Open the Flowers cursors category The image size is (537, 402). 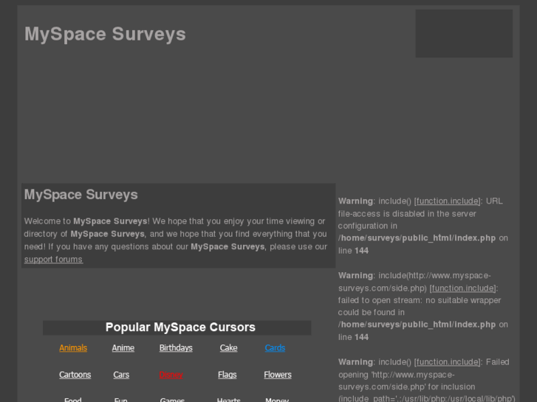pos(278,375)
